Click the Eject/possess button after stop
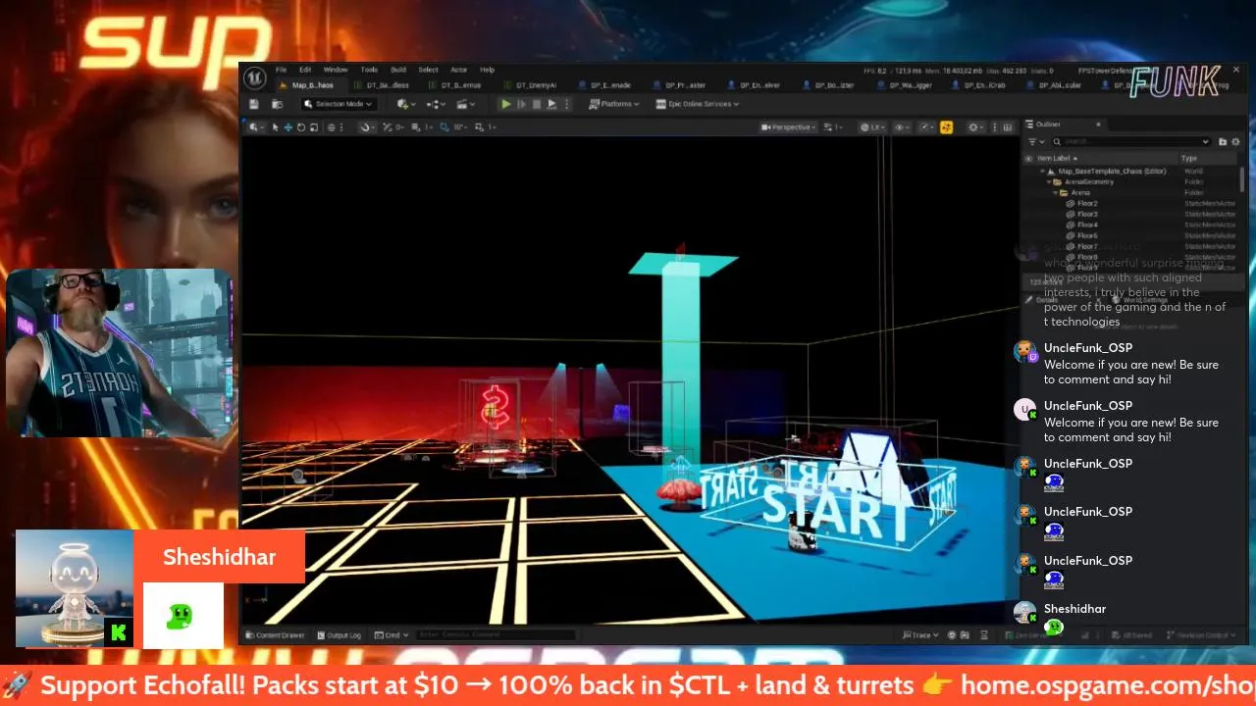Image resolution: width=1256 pixels, height=706 pixels. click(x=551, y=104)
